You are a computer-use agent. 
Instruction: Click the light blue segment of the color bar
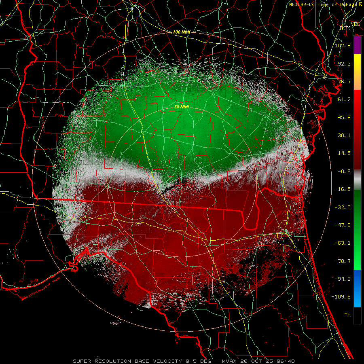pyautogui.click(x=357, y=298)
